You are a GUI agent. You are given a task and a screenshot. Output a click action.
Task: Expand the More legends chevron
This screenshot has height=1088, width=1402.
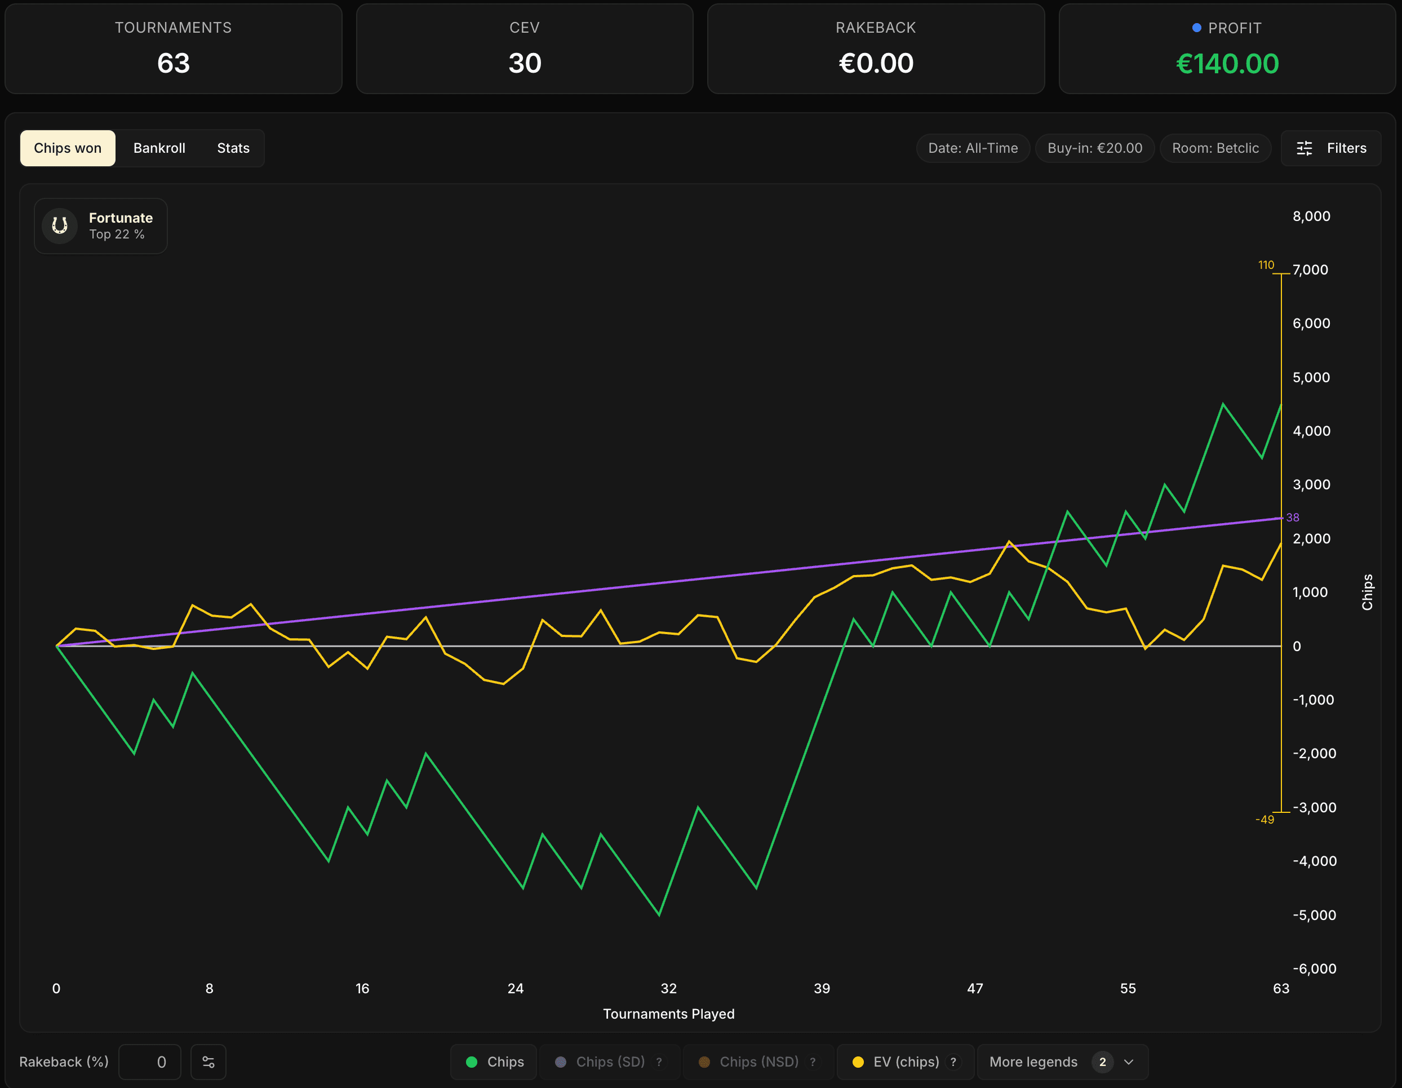point(1129,1062)
